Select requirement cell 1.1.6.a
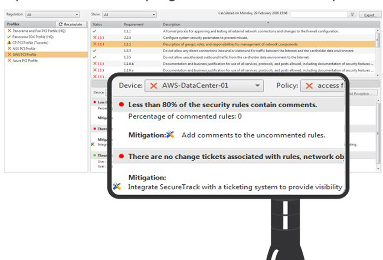383x260 pixels. [x=129, y=70]
